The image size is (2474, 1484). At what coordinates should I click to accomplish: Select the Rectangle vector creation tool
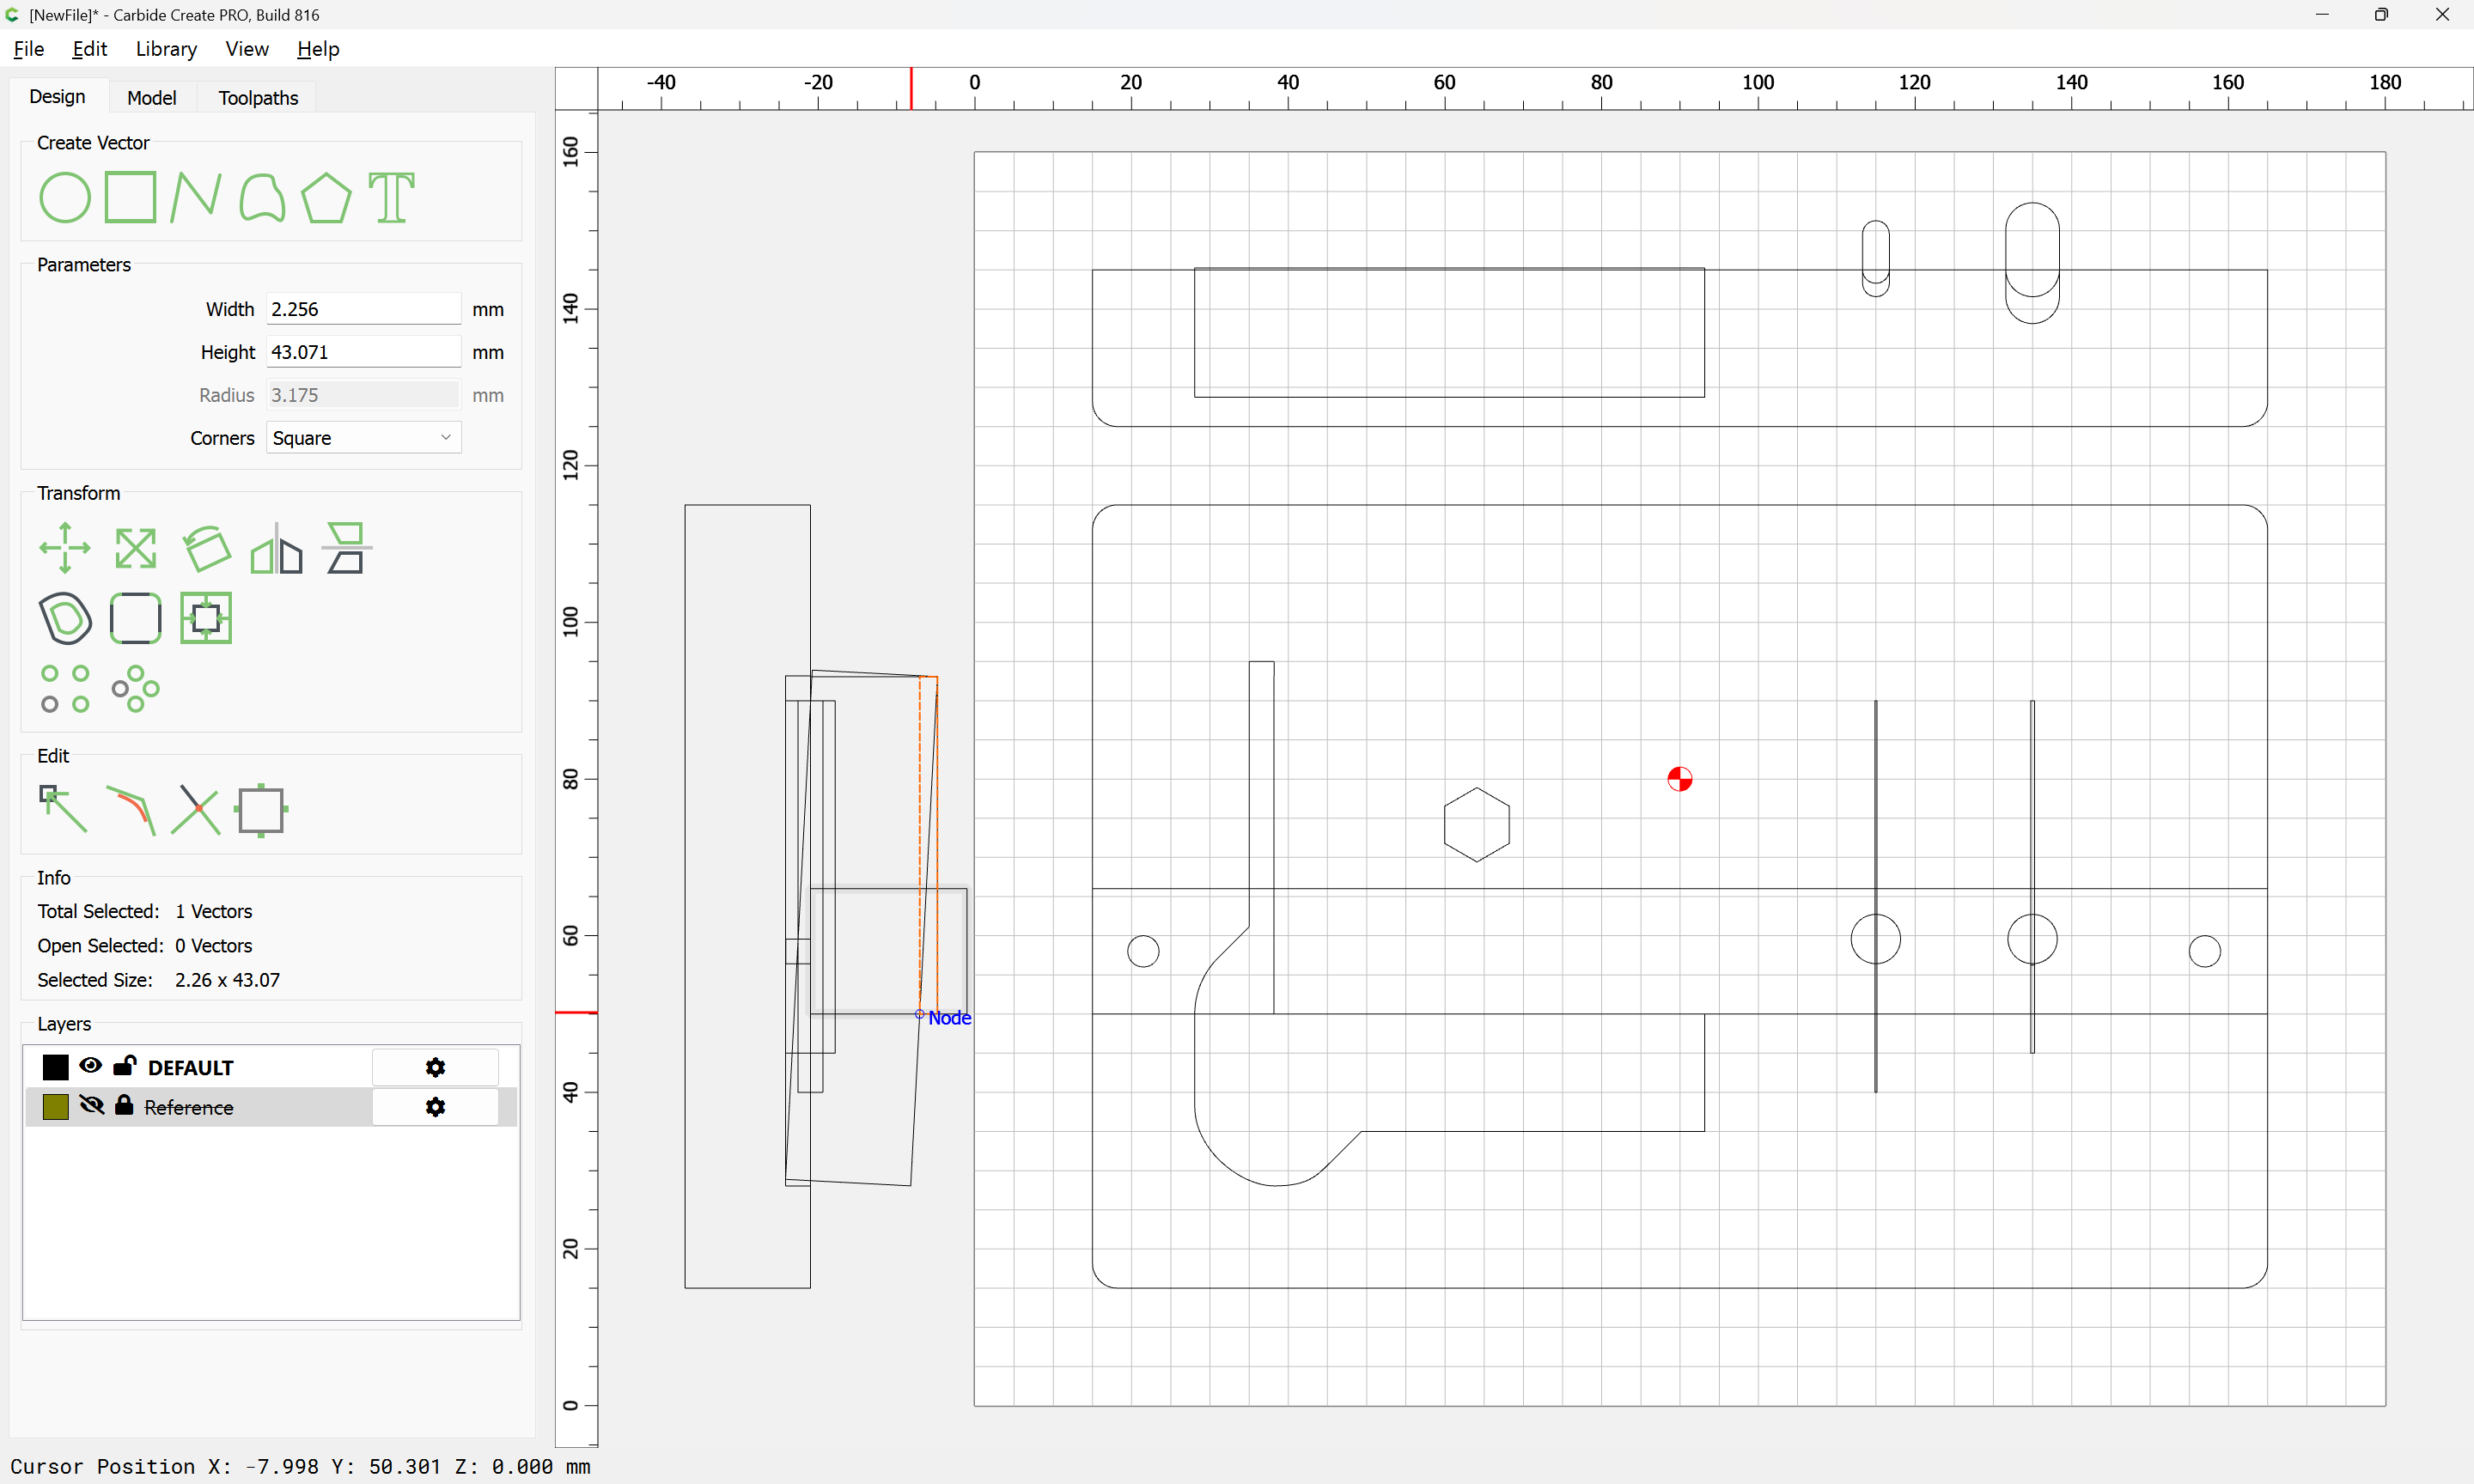[x=130, y=197]
